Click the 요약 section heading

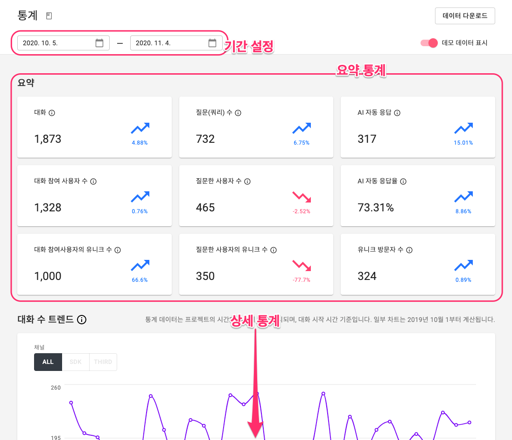coord(26,83)
